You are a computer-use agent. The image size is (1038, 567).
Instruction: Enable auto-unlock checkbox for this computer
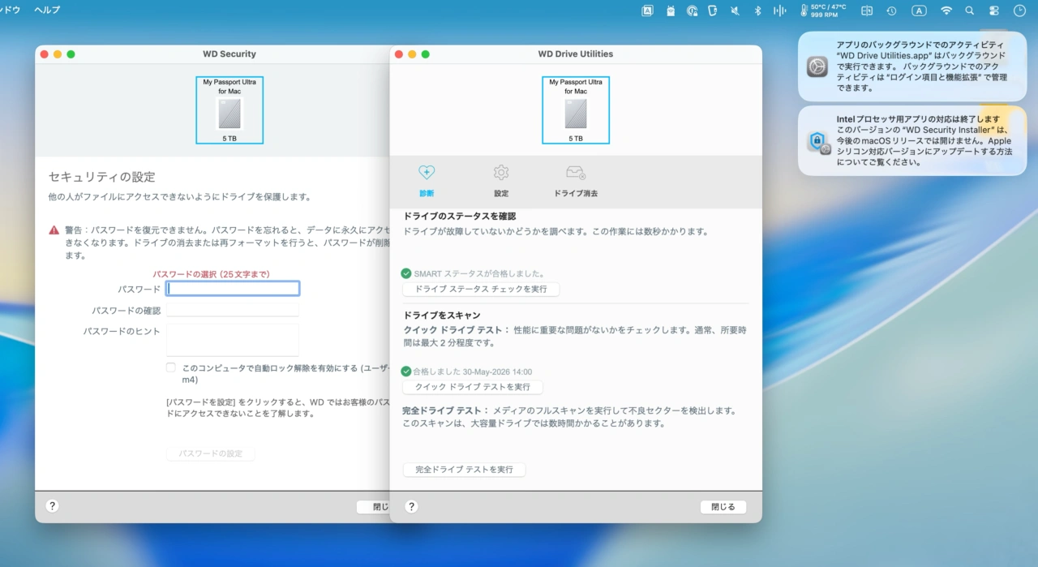click(171, 367)
